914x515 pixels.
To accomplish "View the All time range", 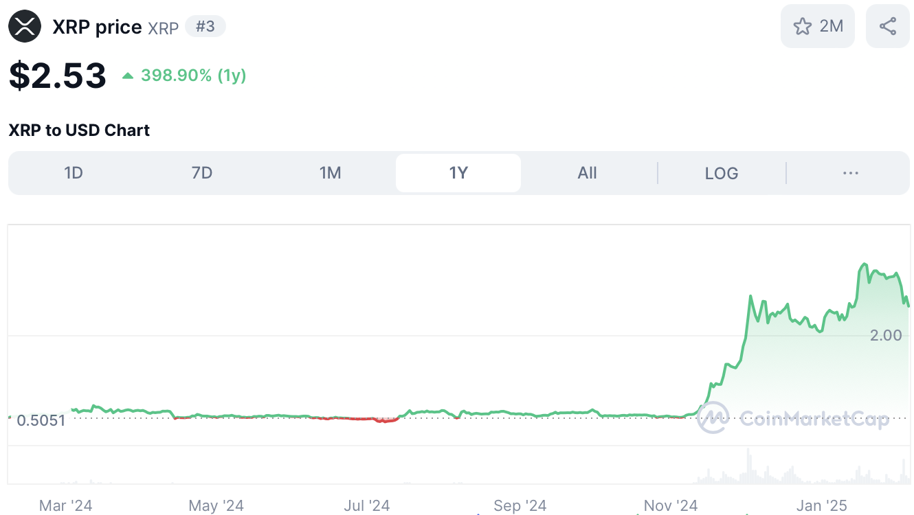I will 587,173.
